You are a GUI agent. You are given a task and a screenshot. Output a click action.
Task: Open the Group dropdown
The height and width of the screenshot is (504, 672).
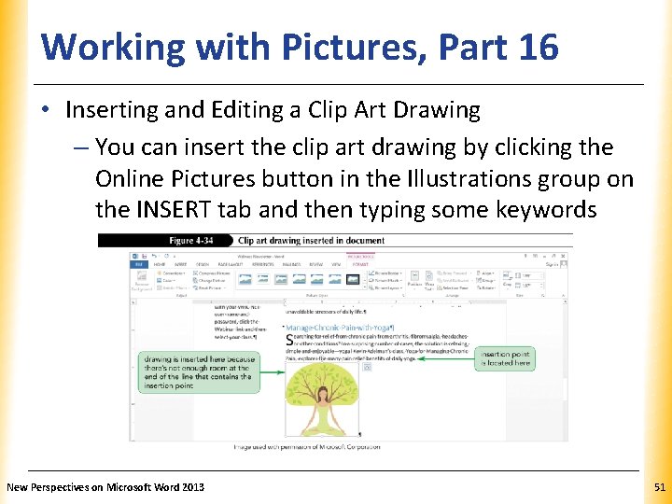click(x=484, y=280)
